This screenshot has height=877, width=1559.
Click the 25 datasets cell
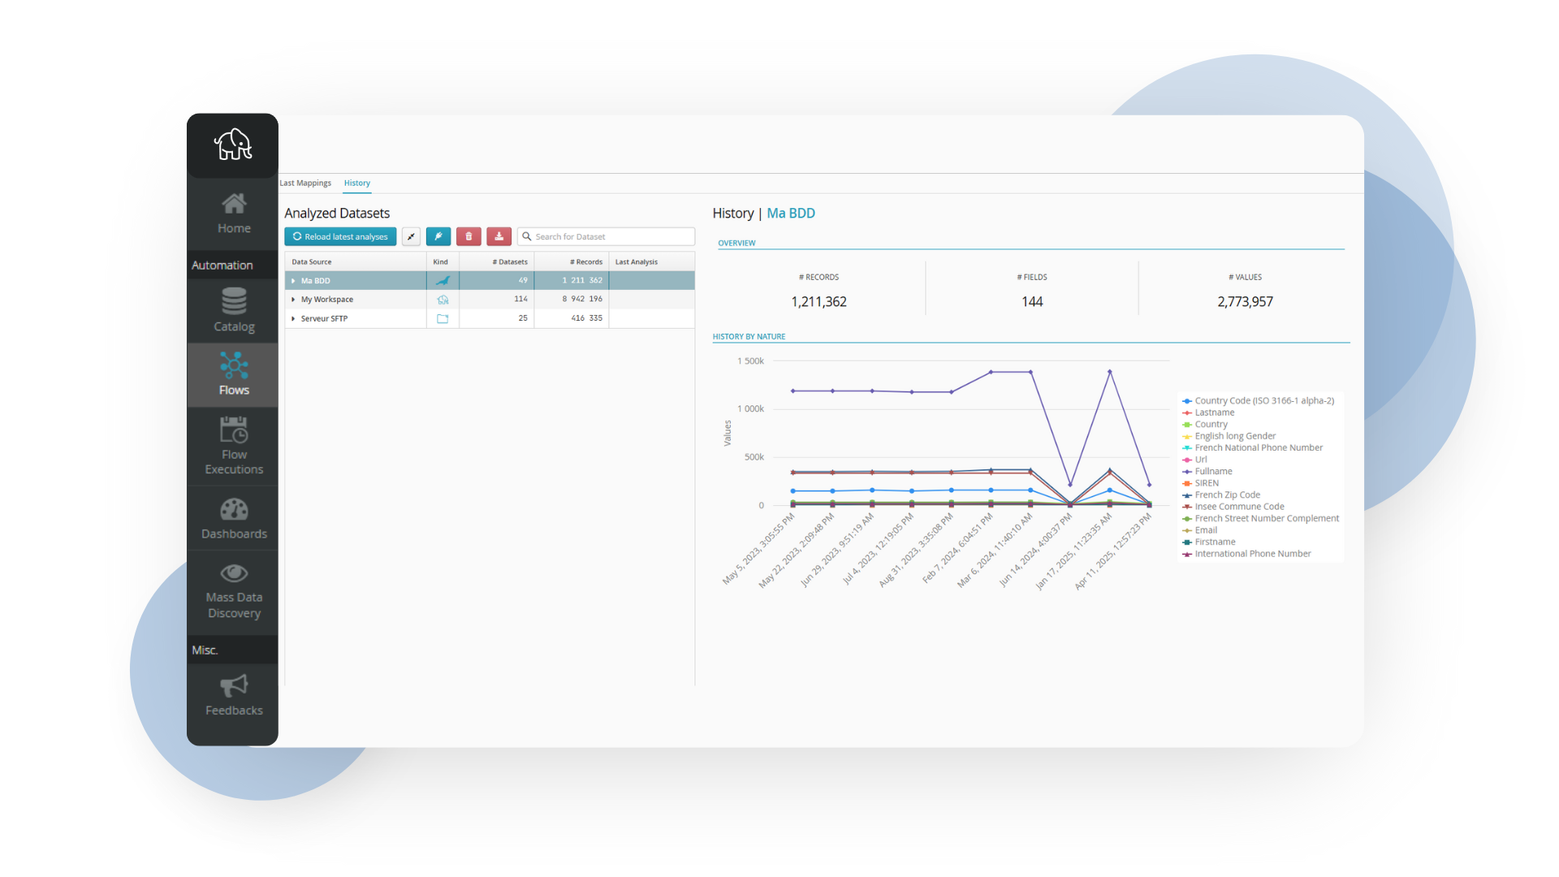(497, 318)
